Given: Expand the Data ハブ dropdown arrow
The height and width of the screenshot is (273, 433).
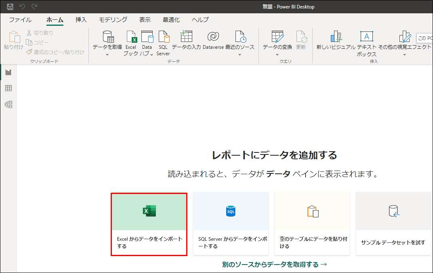Looking at the screenshot, I should point(151,54).
